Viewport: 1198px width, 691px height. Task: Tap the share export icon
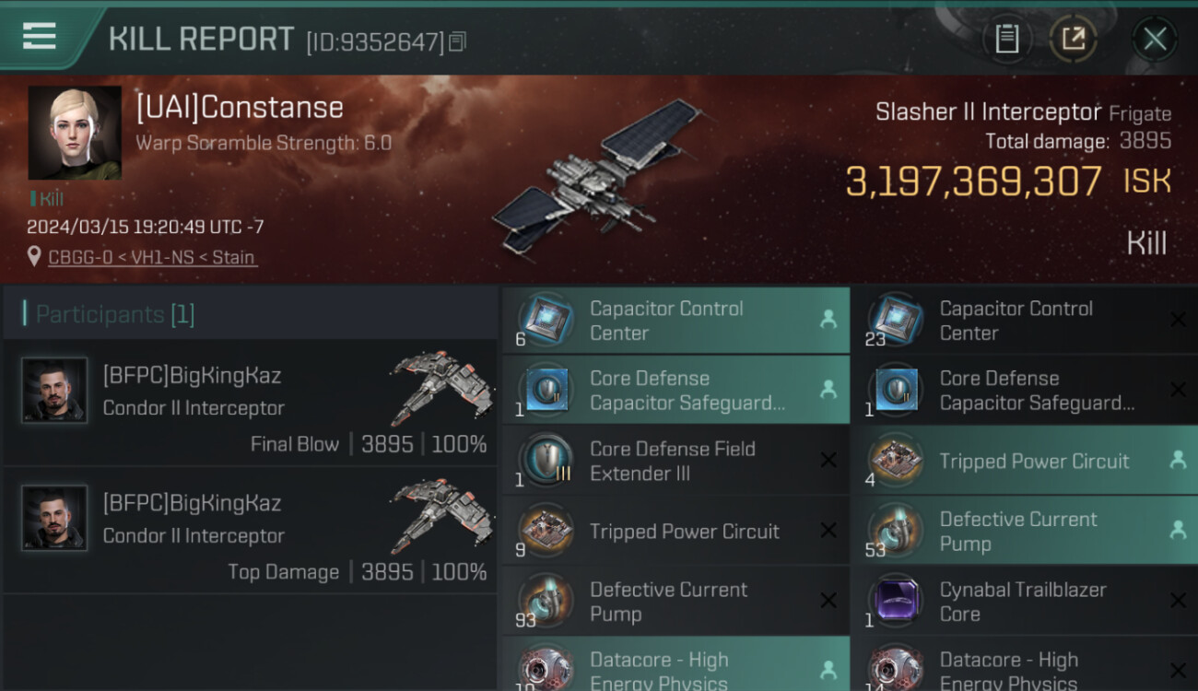(1074, 39)
